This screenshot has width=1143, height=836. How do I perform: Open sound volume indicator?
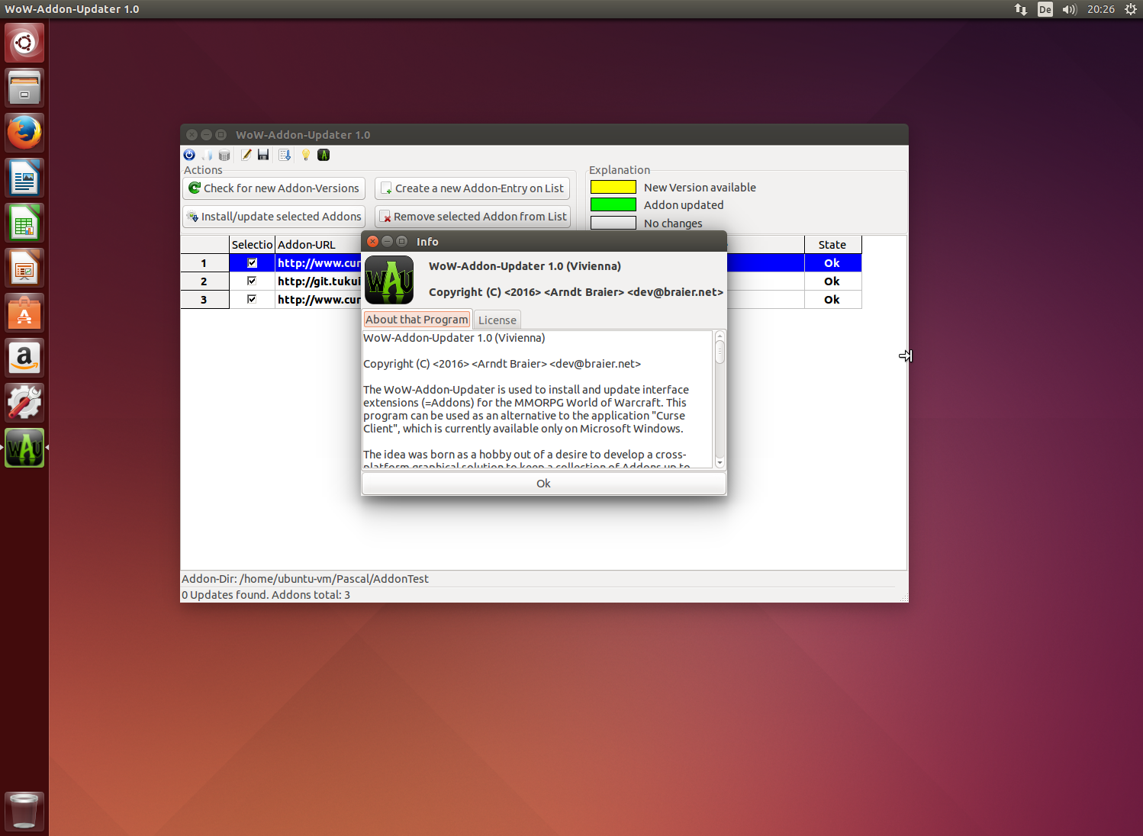[1070, 9]
